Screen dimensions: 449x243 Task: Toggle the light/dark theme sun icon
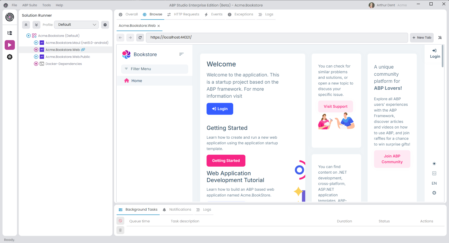coord(434,164)
